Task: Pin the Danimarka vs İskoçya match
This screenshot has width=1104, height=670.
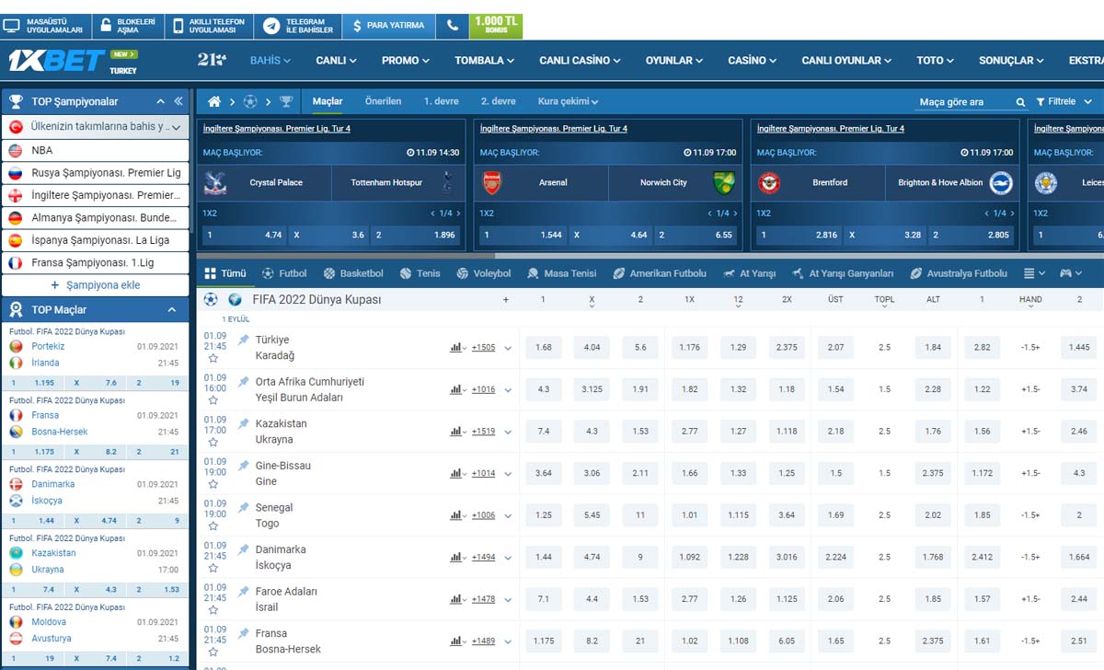Action: [243, 549]
